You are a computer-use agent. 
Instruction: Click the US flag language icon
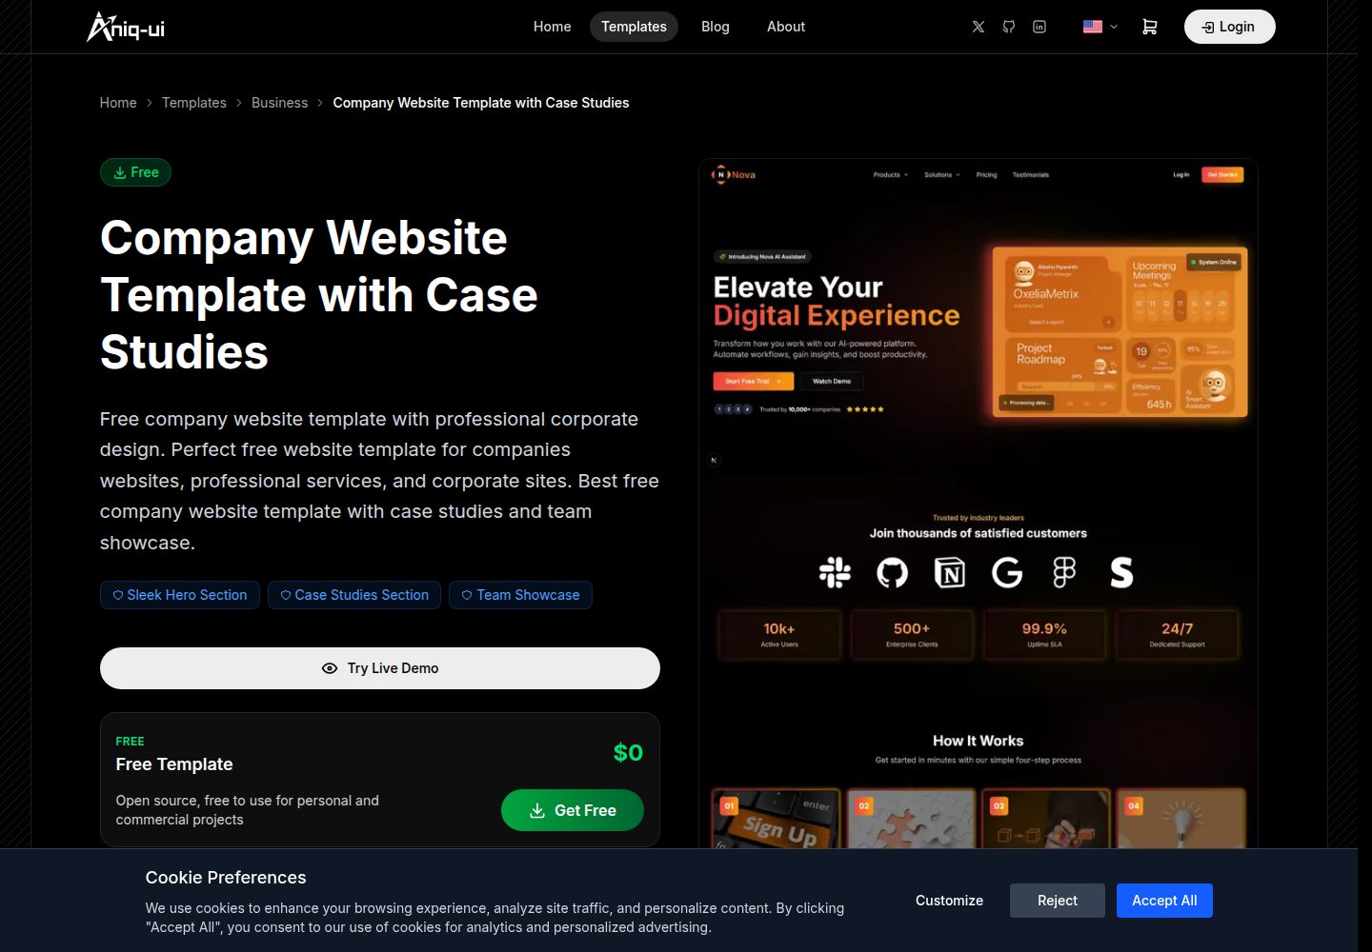tap(1093, 27)
